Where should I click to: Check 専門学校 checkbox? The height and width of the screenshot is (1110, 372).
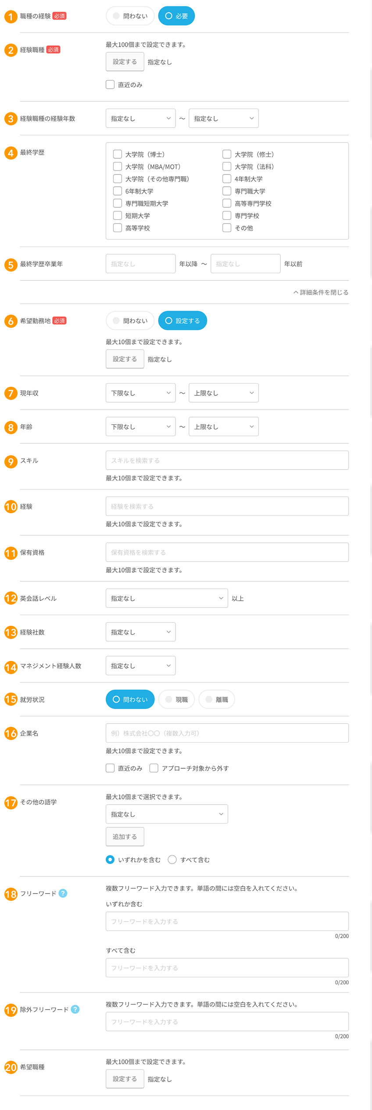coord(227,216)
